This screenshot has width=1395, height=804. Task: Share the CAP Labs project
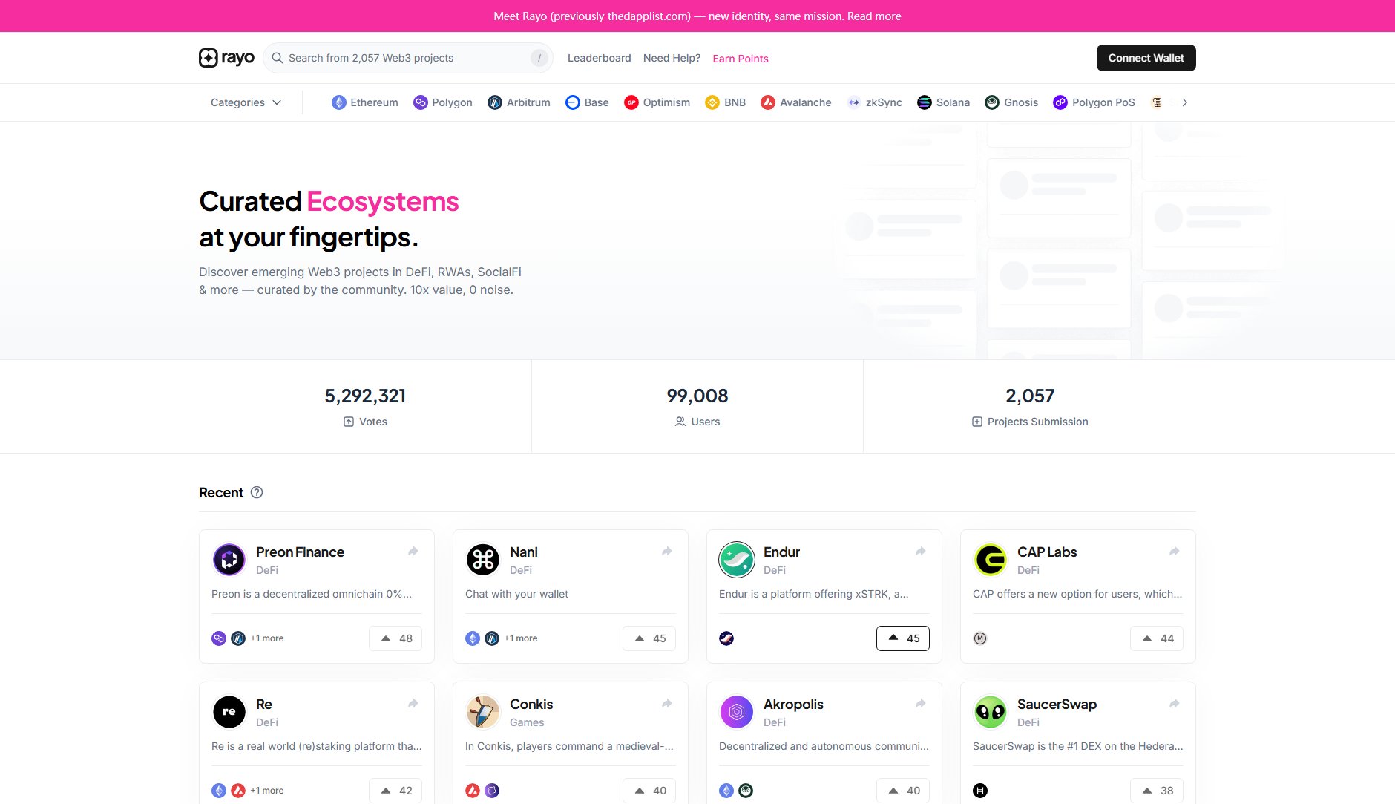[x=1175, y=551]
